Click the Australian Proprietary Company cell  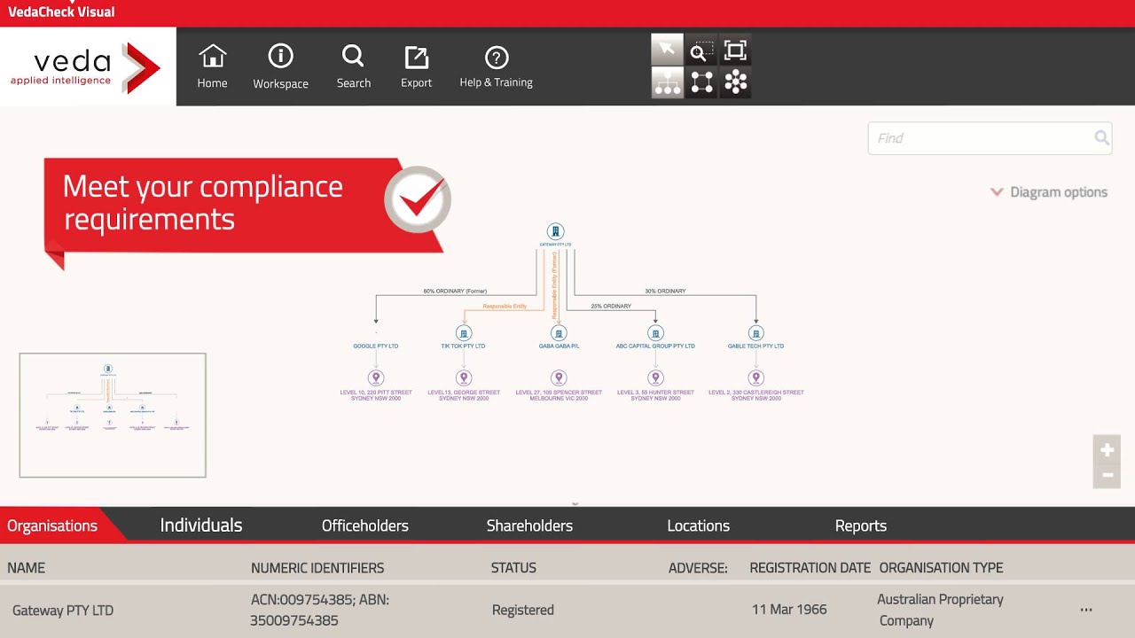pyautogui.click(x=940, y=610)
